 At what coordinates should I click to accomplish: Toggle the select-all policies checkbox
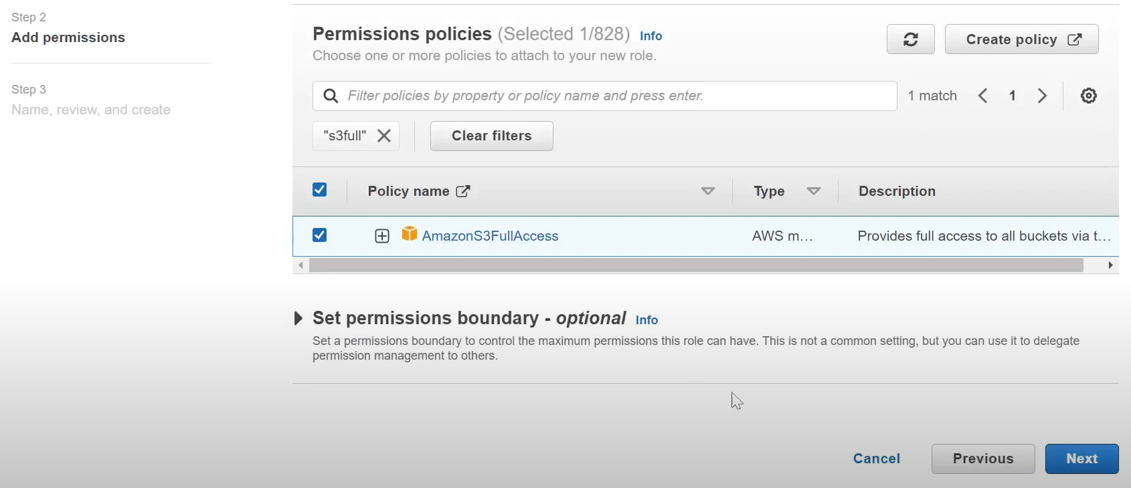click(x=320, y=191)
